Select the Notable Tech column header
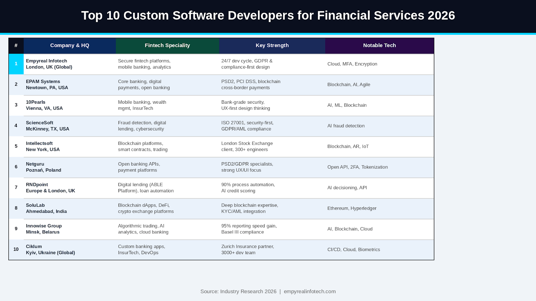 (x=380, y=45)
